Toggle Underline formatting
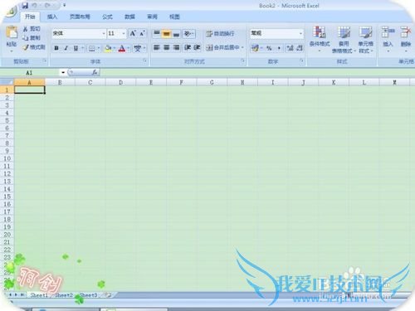Image resolution: width=415 pixels, height=311 pixels. coord(76,48)
